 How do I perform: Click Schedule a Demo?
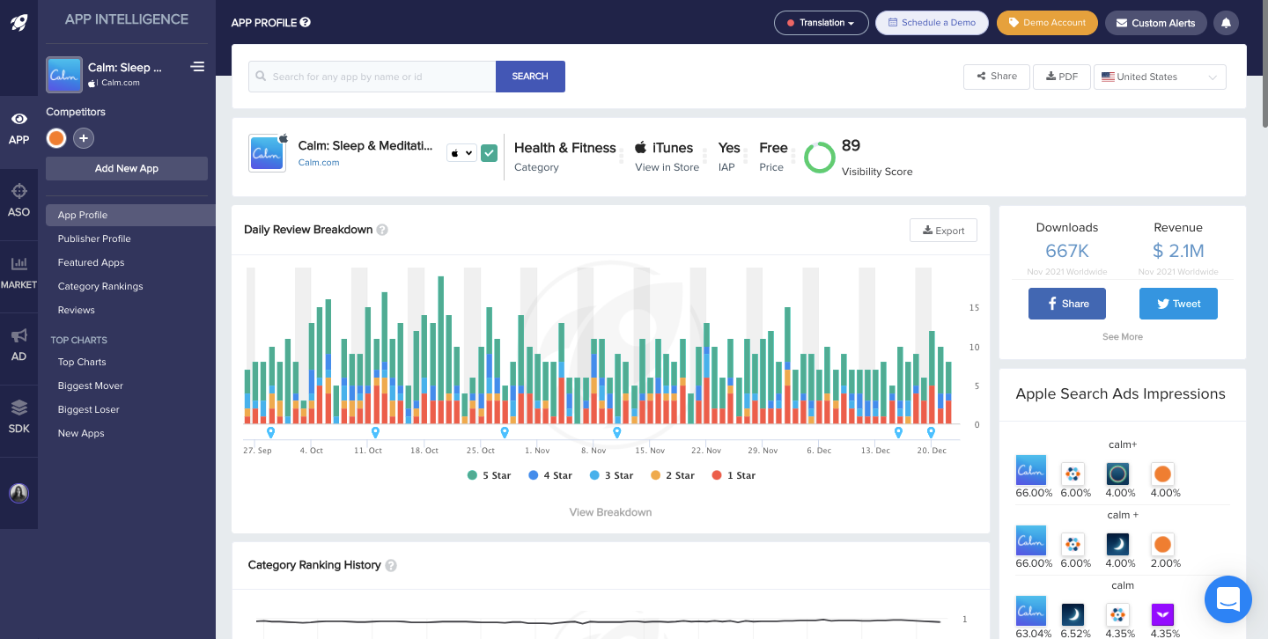pyautogui.click(x=932, y=23)
